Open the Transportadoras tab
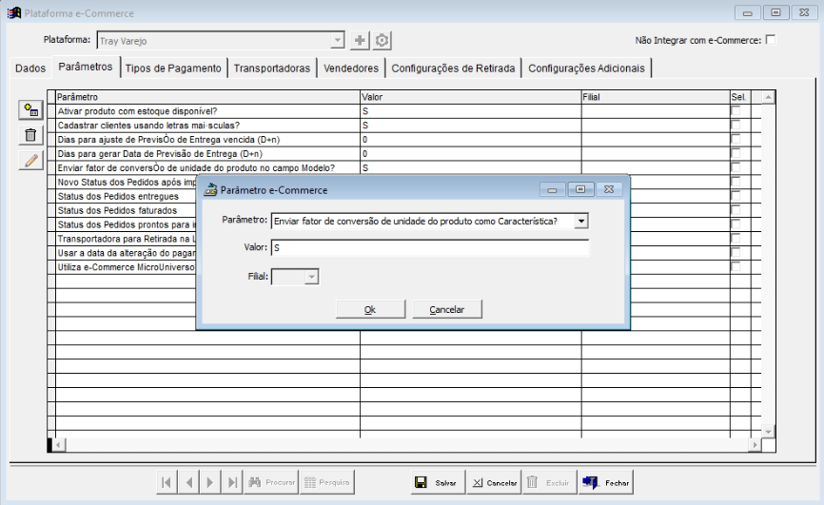Image resolution: width=824 pixels, height=505 pixels. pyautogui.click(x=272, y=68)
